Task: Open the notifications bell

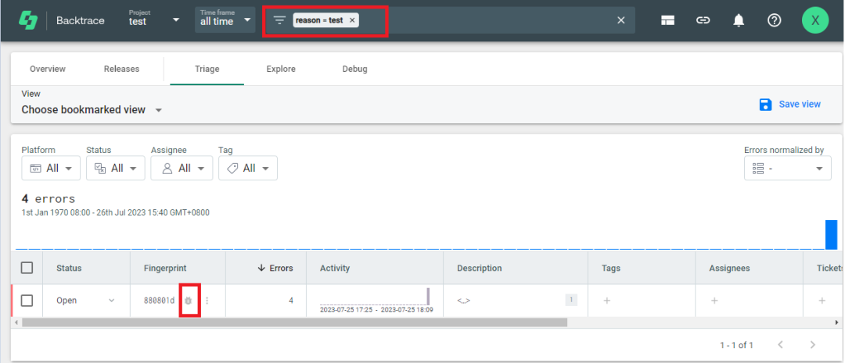Action: 739,20
